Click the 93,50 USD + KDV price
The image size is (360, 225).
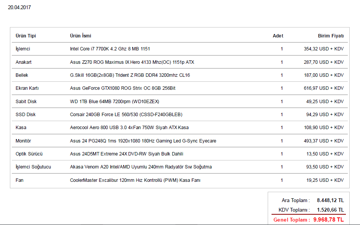pyautogui.click(x=325, y=167)
